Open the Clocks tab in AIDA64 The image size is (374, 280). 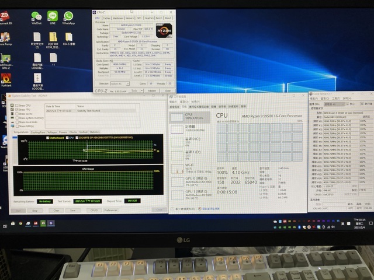(x=73, y=132)
